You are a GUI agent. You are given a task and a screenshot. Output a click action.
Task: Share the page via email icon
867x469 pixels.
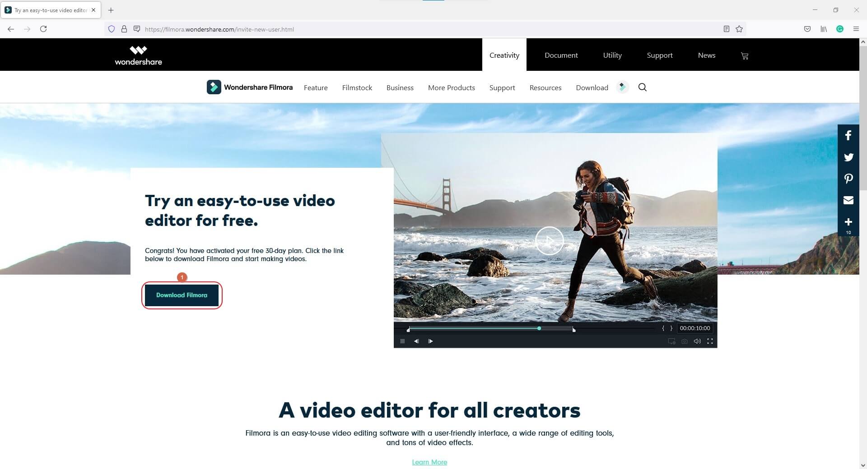click(x=848, y=200)
